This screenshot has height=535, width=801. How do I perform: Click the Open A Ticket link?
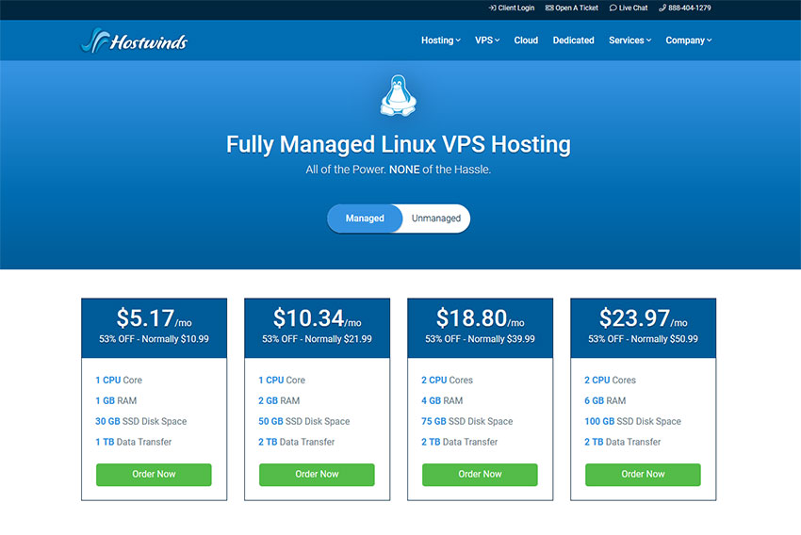point(572,8)
